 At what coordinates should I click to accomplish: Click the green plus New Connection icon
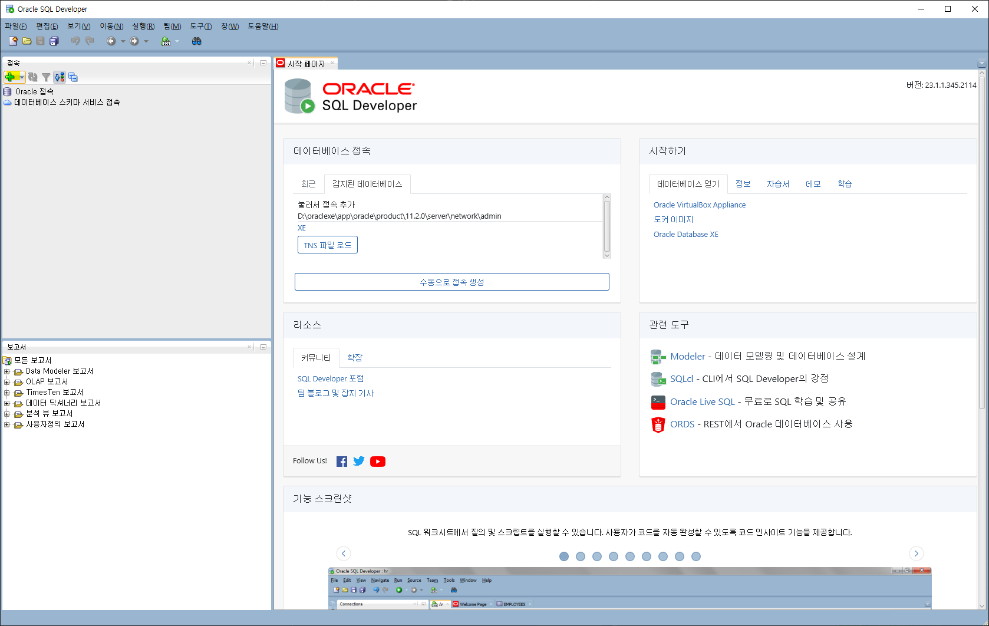pyautogui.click(x=11, y=77)
